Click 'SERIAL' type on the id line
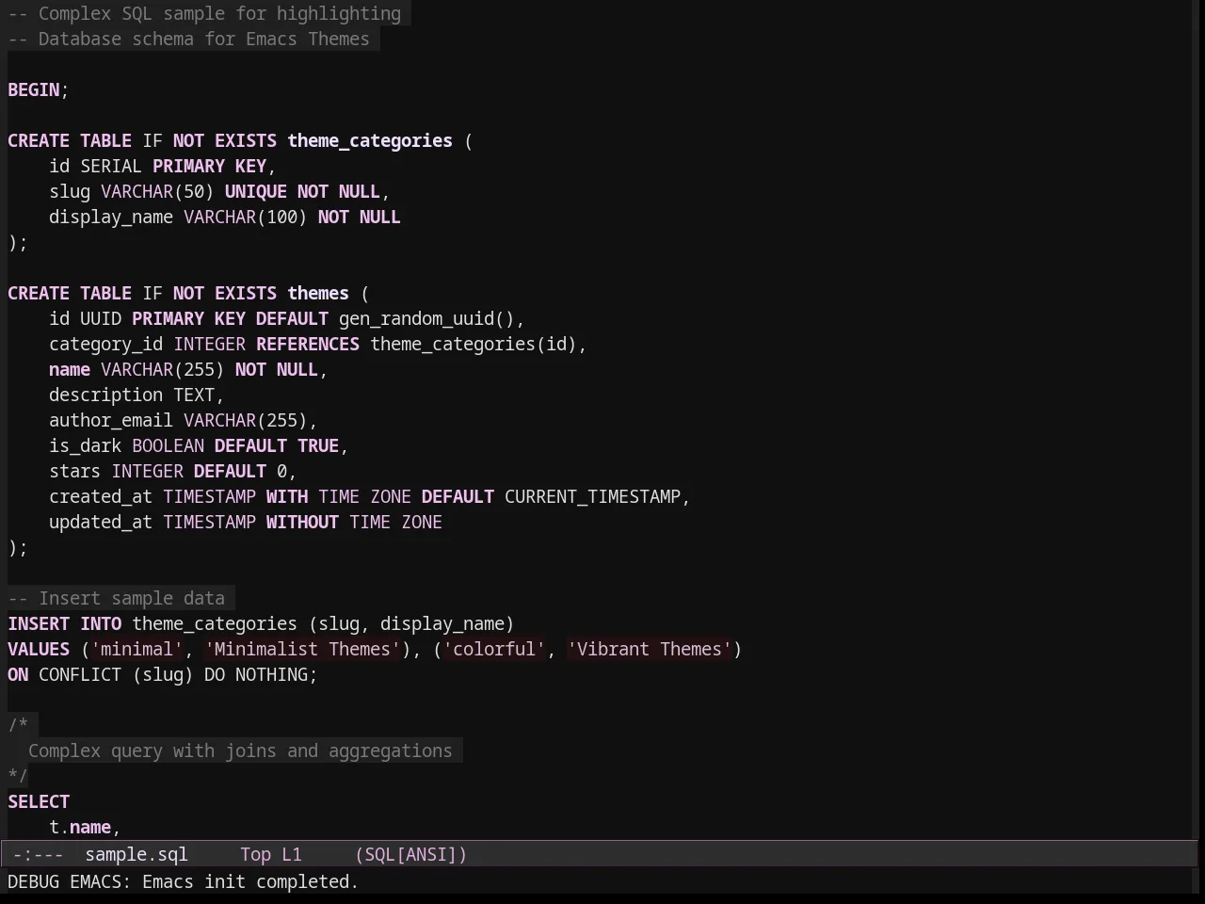Viewport: 1205px width, 904px height. point(111,167)
